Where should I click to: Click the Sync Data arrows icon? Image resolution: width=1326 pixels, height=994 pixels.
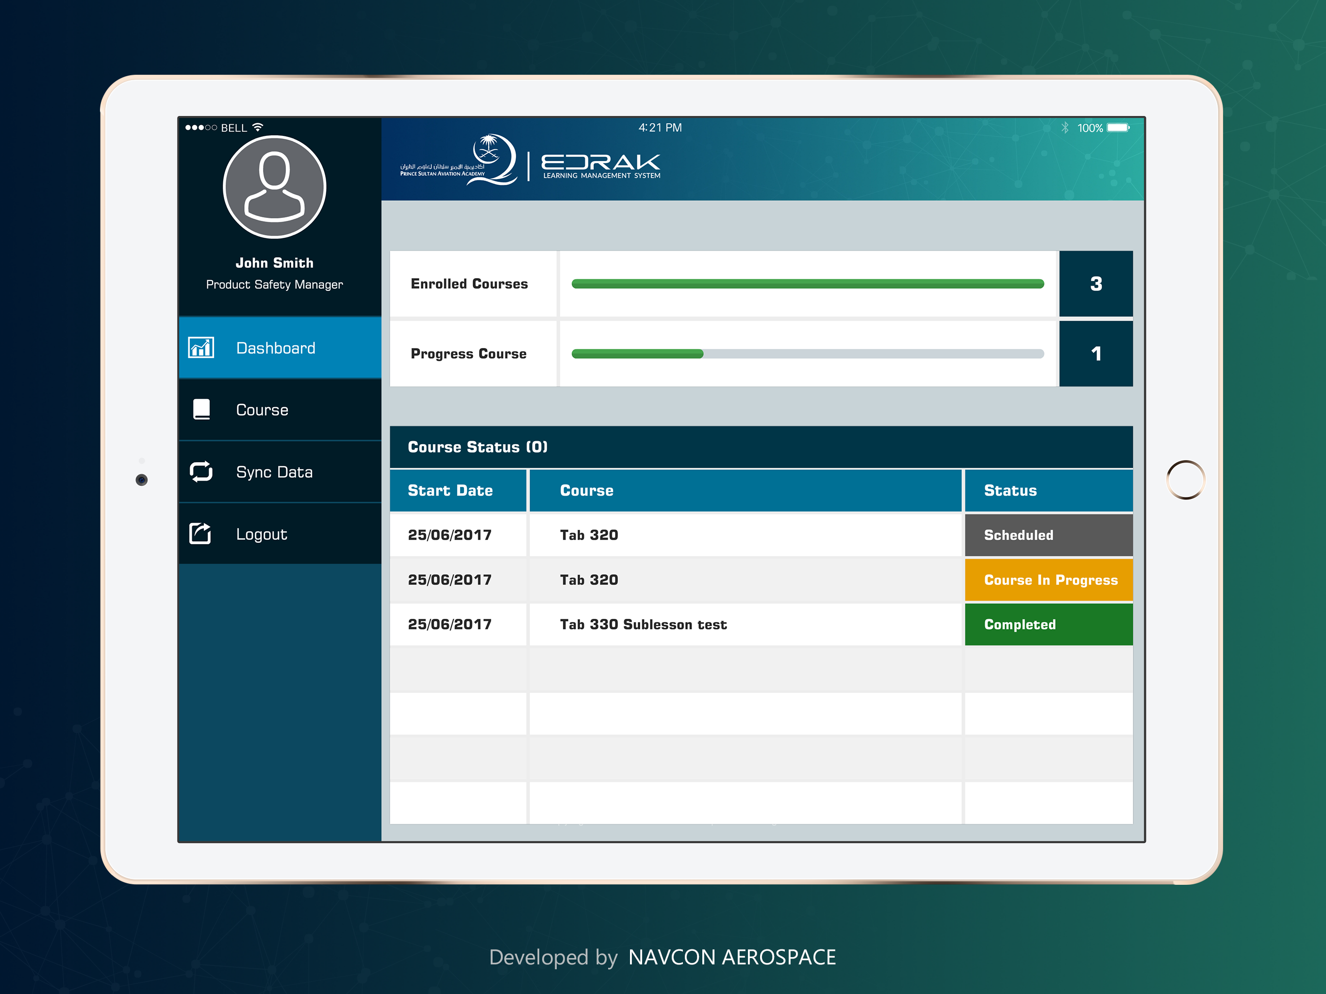[201, 472]
